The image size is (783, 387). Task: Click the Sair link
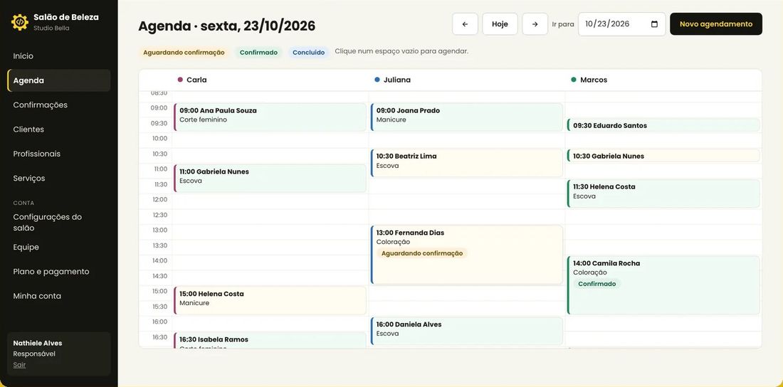coord(19,365)
